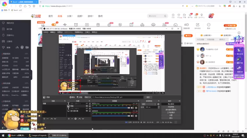Screen dimensions: 247x138
Task: Click the waveform icon in Douyu broadcaster toolbar
Action: pyautogui.click(x=65, y=25)
